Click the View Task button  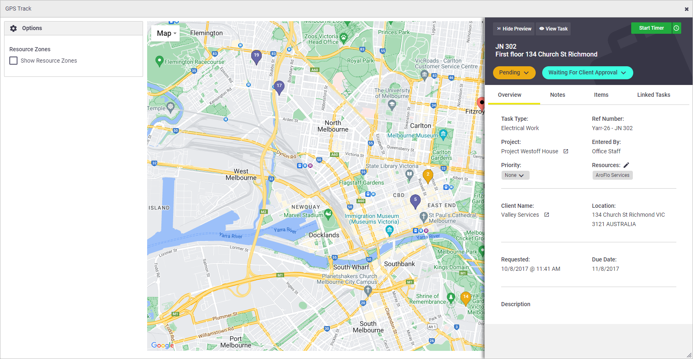[x=553, y=29]
